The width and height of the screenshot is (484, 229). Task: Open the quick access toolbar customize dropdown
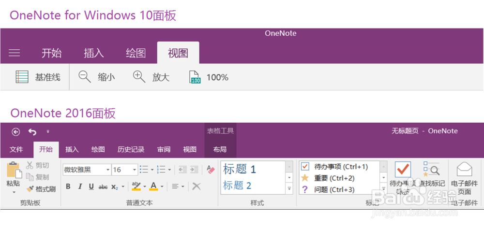click(x=48, y=131)
